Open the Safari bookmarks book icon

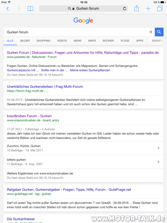pyautogui.click(x=30, y=8)
